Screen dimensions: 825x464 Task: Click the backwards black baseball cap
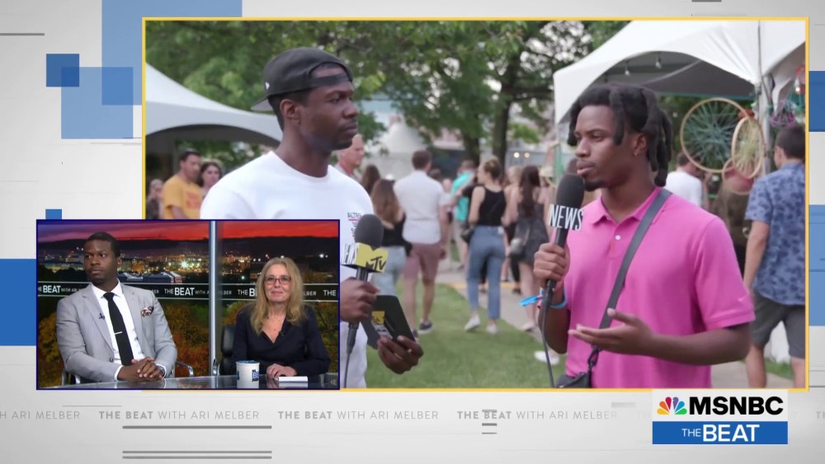(x=307, y=74)
